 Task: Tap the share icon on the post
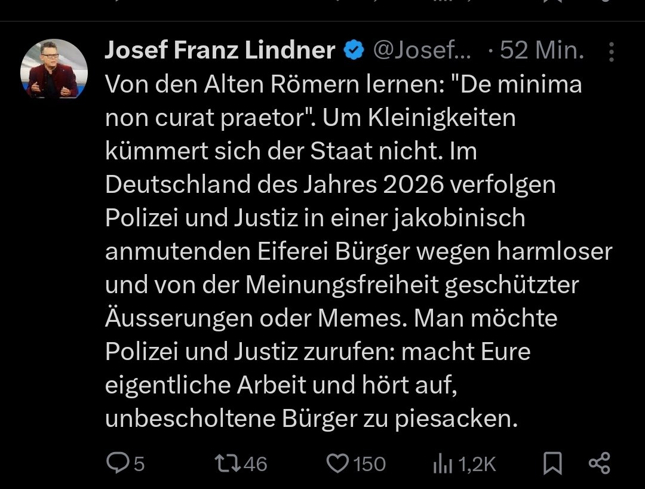[x=599, y=463]
